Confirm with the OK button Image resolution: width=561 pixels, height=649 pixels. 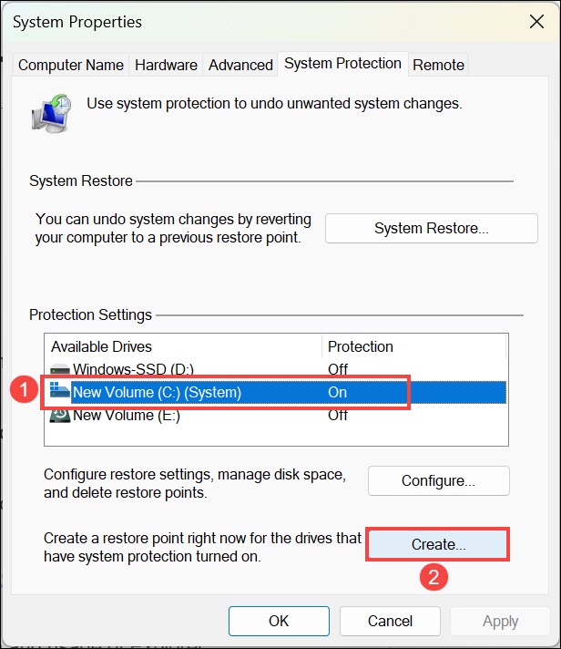[279, 621]
